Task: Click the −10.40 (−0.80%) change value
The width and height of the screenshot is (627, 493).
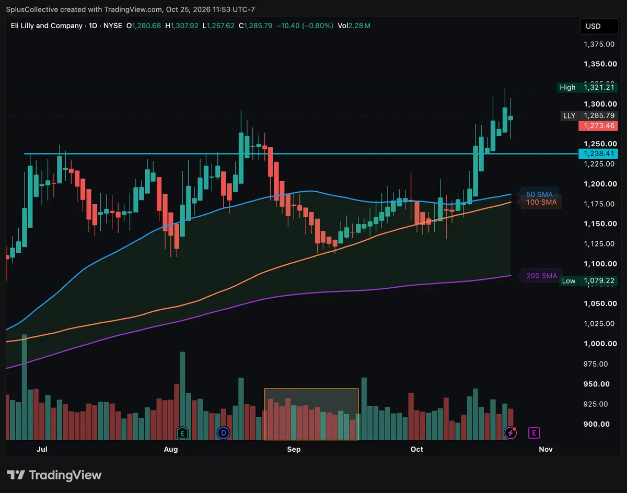Action: pos(305,26)
